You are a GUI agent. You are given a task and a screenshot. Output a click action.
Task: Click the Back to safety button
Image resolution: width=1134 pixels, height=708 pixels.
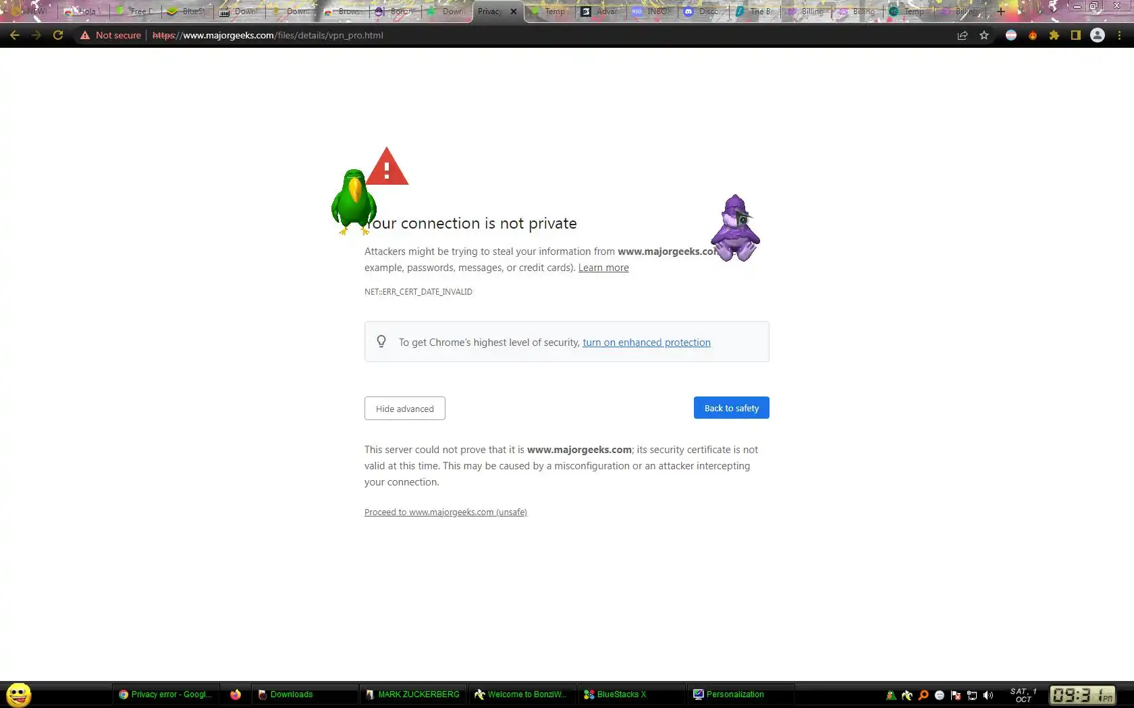click(732, 408)
